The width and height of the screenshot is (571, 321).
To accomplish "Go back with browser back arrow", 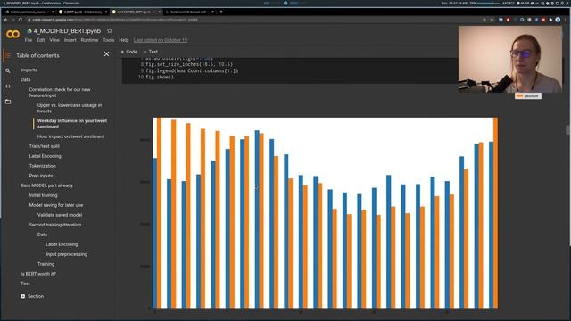I will (x=6, y=20).
